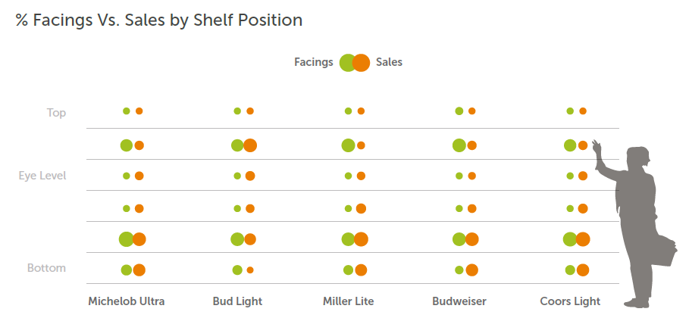
Task: Click Michelob Ultra orange dot in Bottom row
Action: click(x=139, y=270)
